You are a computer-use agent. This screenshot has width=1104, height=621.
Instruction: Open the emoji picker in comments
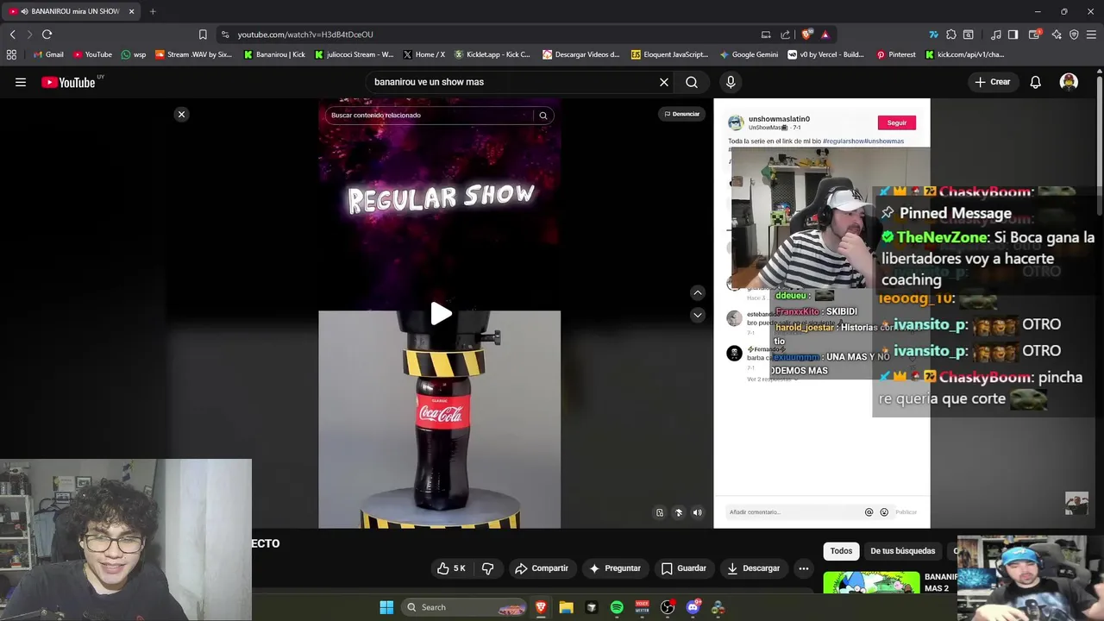click(x=884, y=512)
